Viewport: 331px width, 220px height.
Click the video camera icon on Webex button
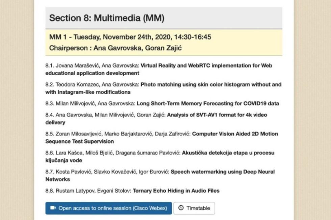[53, 208]
